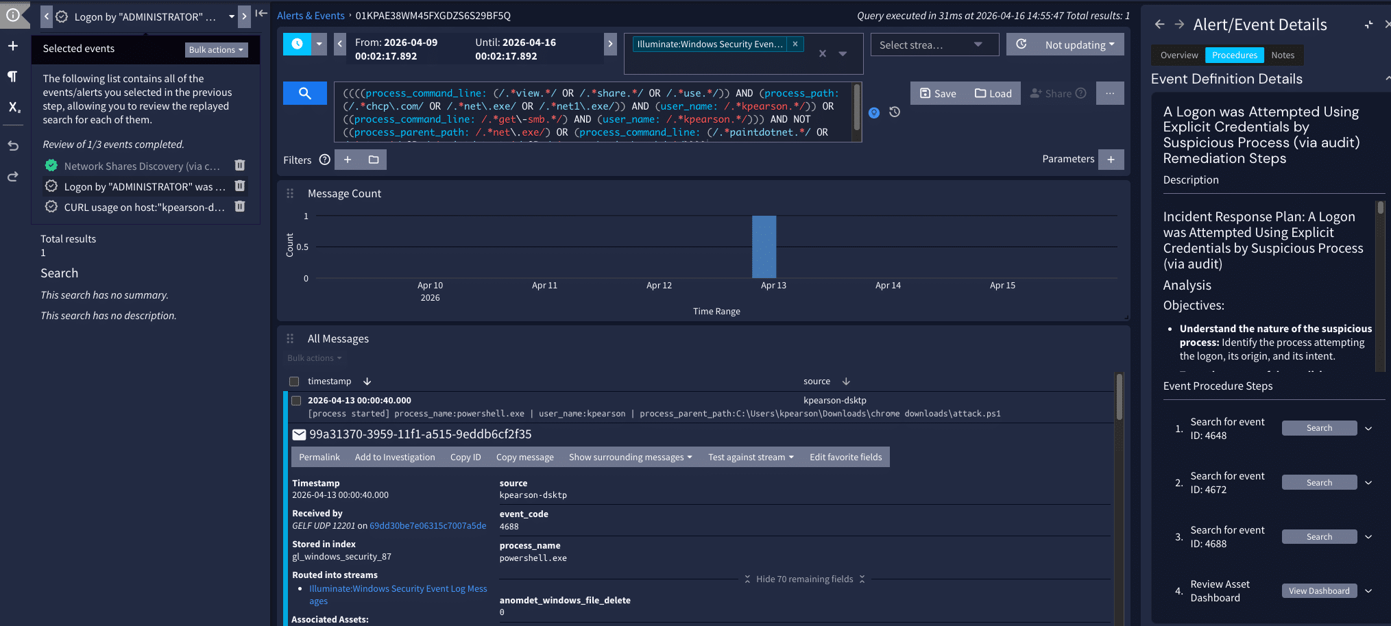Open the more options ellipsis button

click(1110, 93)
